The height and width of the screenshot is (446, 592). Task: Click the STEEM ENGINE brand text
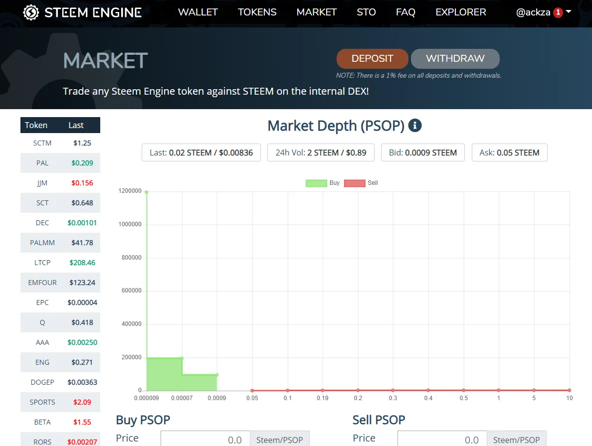93,12
